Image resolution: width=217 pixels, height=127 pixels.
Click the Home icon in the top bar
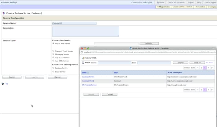(158, 2)
